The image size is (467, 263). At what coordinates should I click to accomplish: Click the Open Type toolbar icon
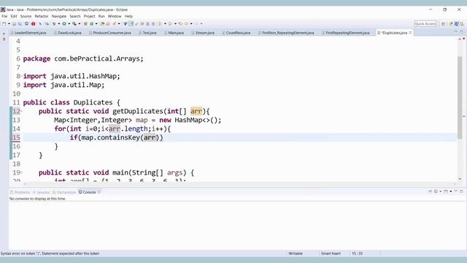click(102, 23)
